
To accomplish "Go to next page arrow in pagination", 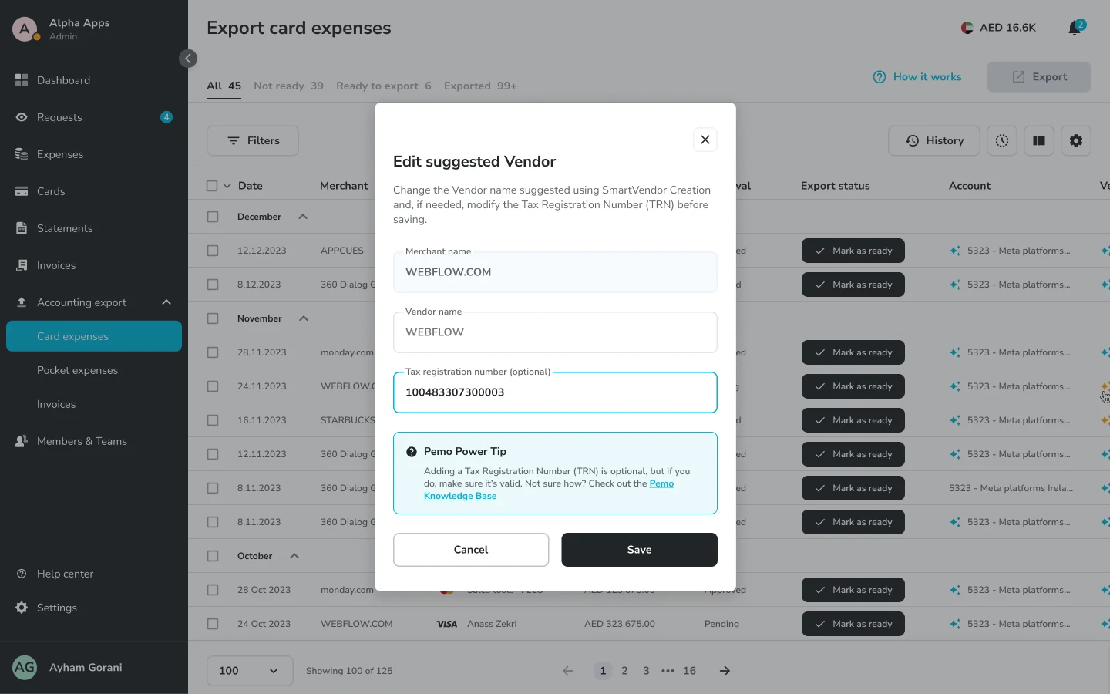I will pos(725,671).
